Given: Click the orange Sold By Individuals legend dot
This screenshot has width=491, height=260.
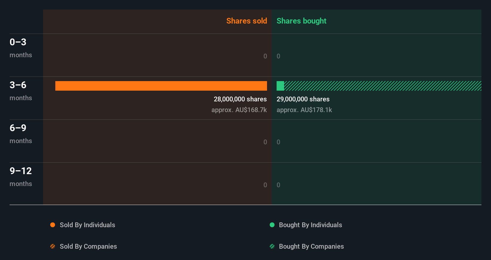Looking at the screenshot, I should tap(53, 225).
